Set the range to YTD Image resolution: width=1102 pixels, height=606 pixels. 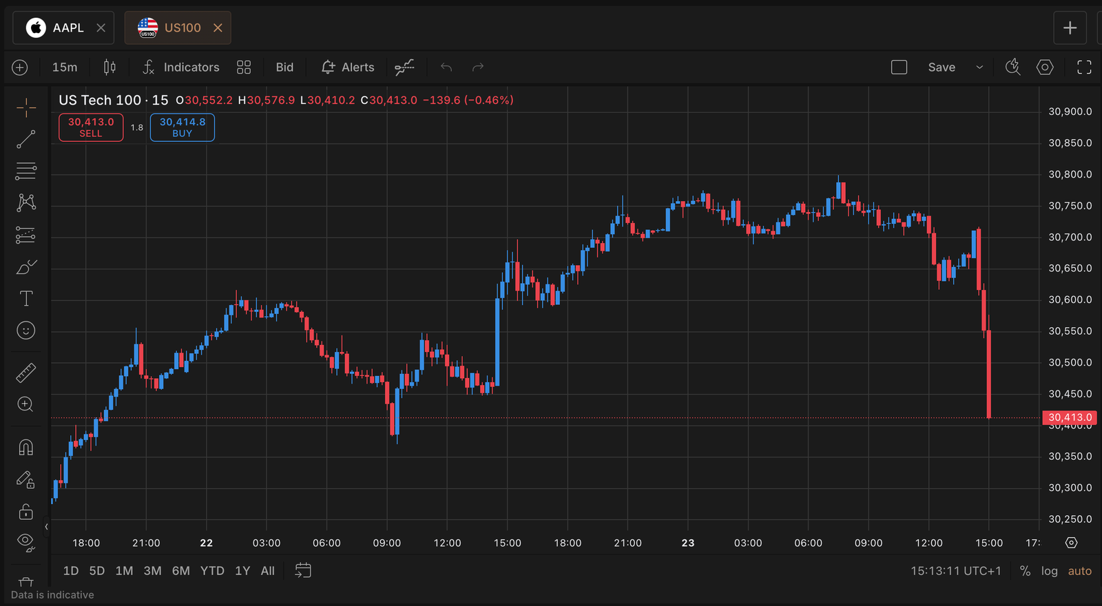[212, 571]
